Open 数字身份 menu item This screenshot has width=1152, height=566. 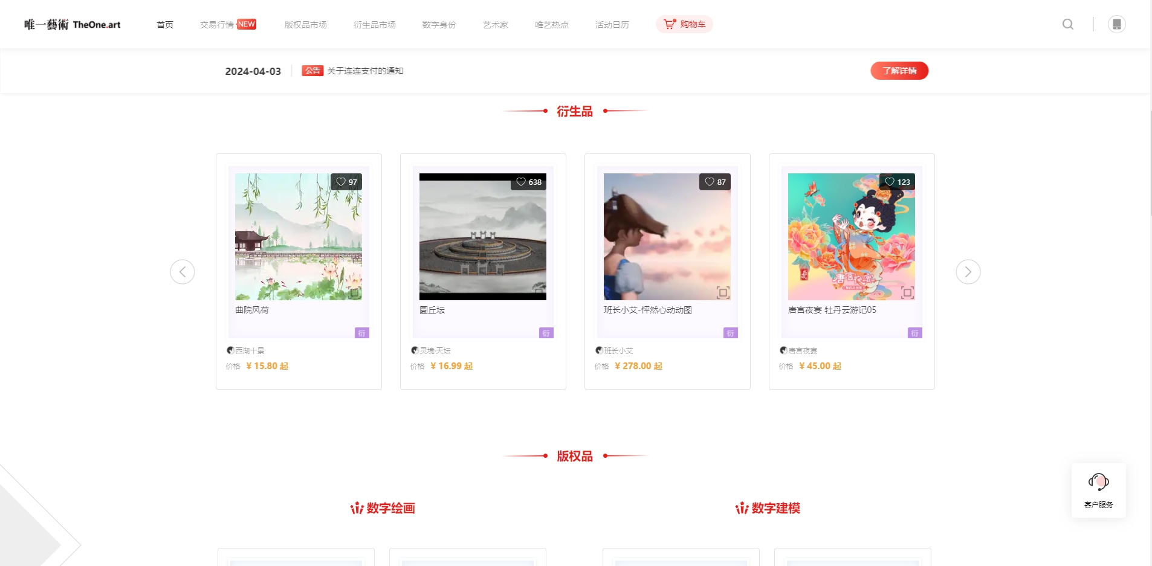click(439, 25)
